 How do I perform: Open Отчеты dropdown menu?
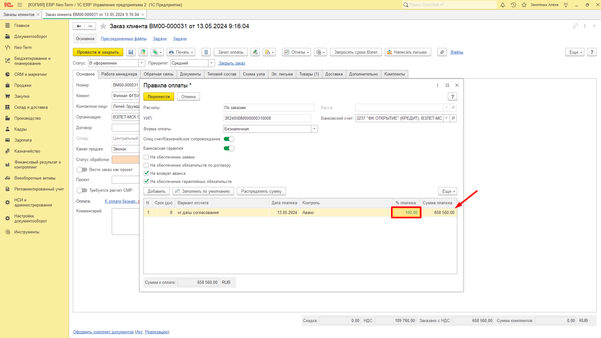(297, 52)
